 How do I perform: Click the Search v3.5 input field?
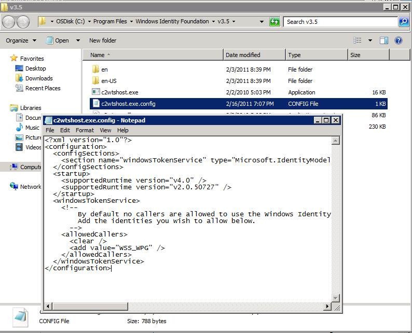340,22
